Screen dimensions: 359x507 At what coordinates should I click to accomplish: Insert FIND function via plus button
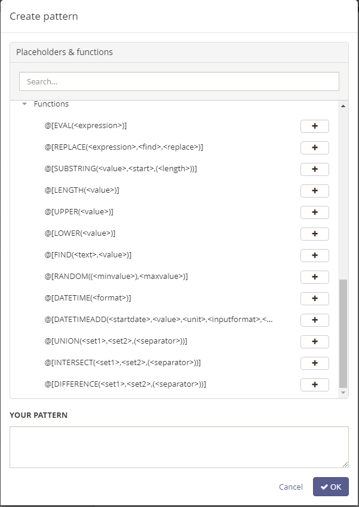click(x=314, y=256)
